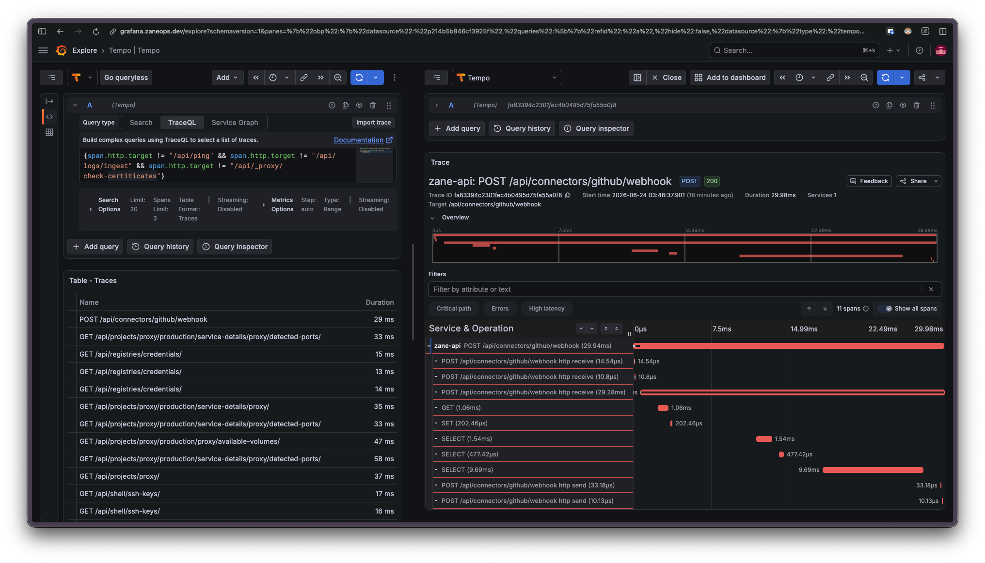The width and height of the screenshot is (985, 563).
Task: Copy the Trace ID to clipboard
Action: [x=568, y=195]
